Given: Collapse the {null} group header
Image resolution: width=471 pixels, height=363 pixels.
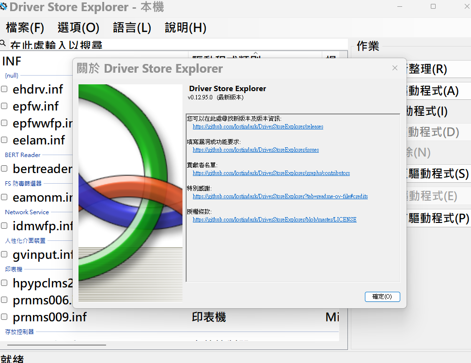Looking at the screenshot, I should (12, 76).
